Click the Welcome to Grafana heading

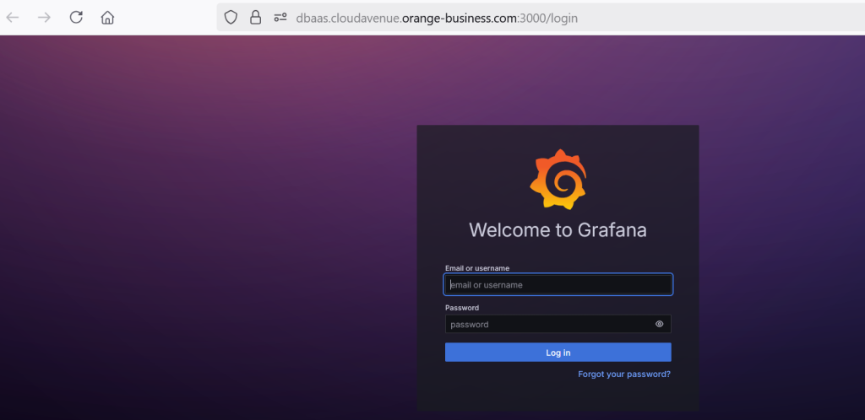[558, 230]
